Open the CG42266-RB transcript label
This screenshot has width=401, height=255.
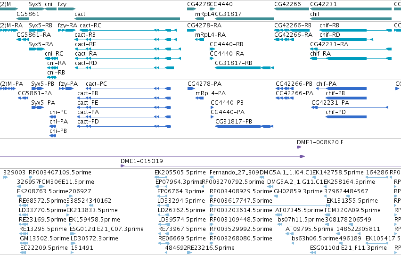click(x=293, y=25)
